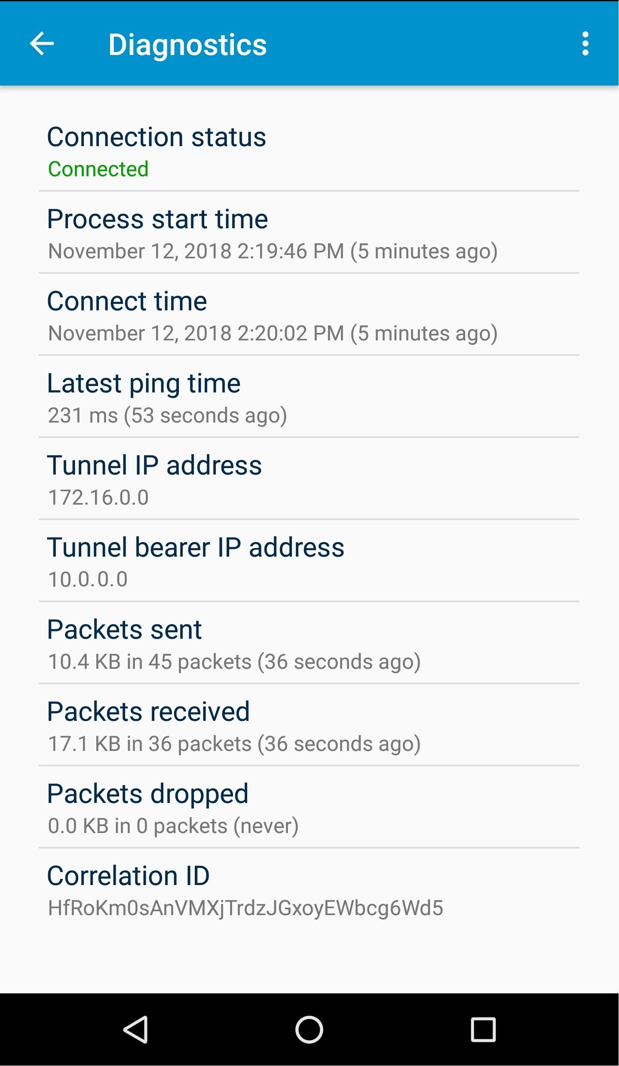Select the Packets sent row
The width and height of the screenshot is (619, 1066).
[309, 643]
